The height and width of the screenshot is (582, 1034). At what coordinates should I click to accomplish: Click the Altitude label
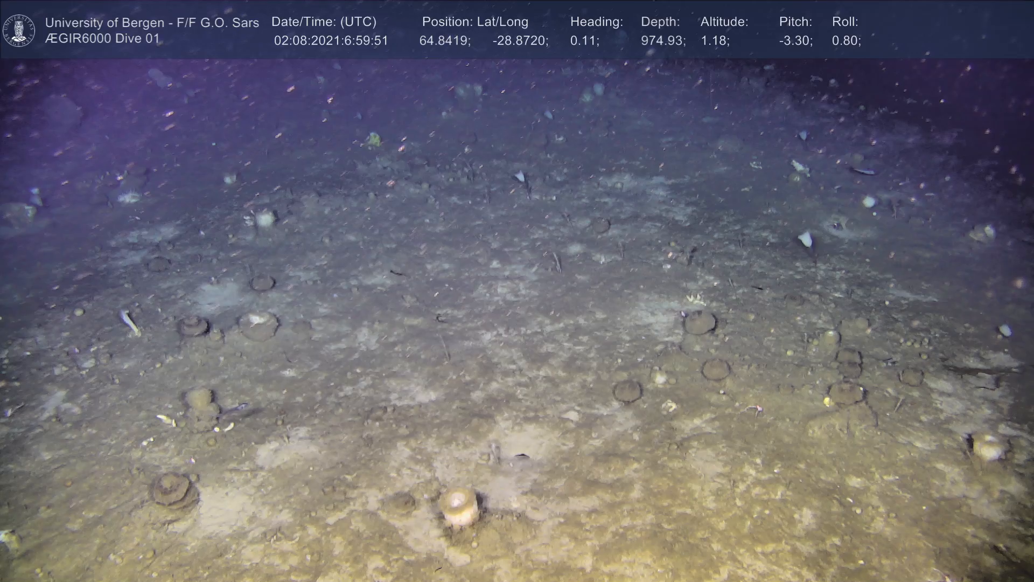724,22
